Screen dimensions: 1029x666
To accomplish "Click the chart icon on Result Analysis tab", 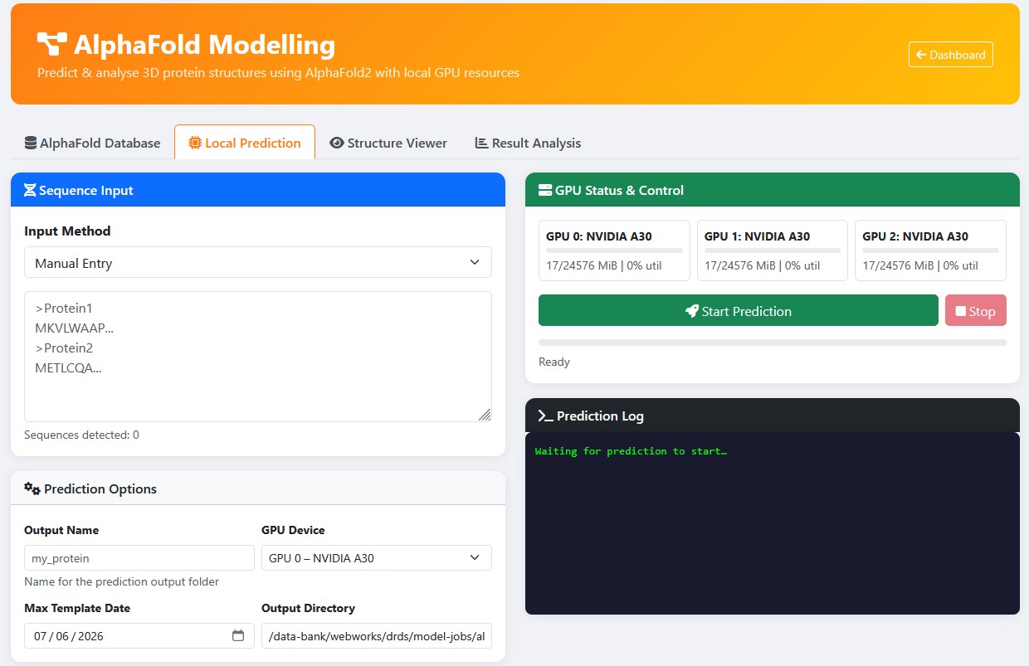I will (481, 143).
